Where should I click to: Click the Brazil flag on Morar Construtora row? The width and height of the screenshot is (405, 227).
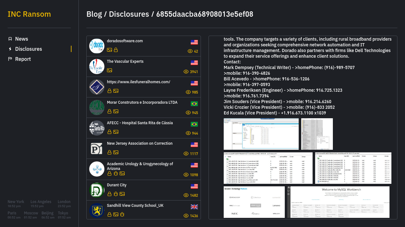pyautogui.click(x=194, y=104)
